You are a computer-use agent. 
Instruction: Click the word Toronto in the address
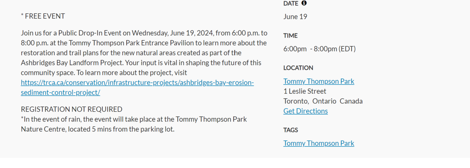click(296, 101)
